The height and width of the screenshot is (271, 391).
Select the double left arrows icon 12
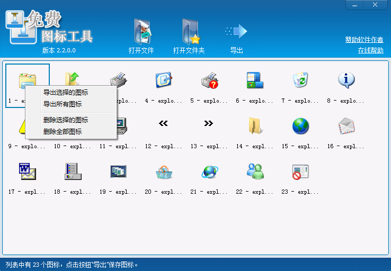pos(164,124)
